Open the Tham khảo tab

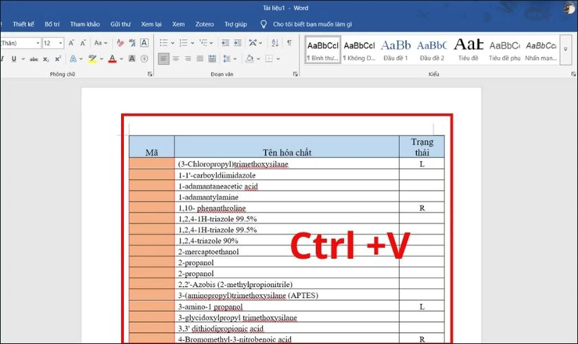pyautogui.click(x=85, y=24)
